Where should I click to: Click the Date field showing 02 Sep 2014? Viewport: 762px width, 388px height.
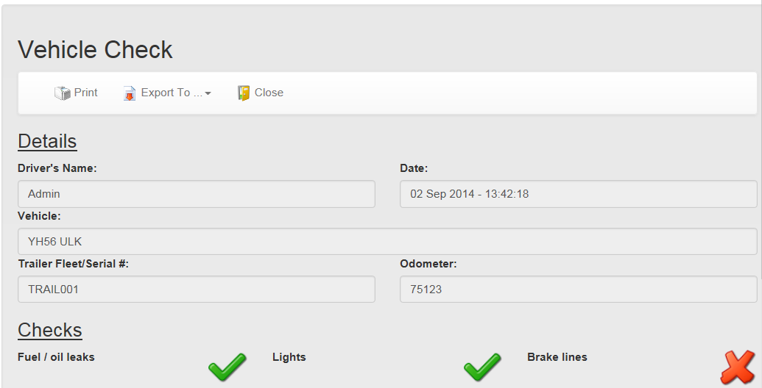(x=578, y=194)
